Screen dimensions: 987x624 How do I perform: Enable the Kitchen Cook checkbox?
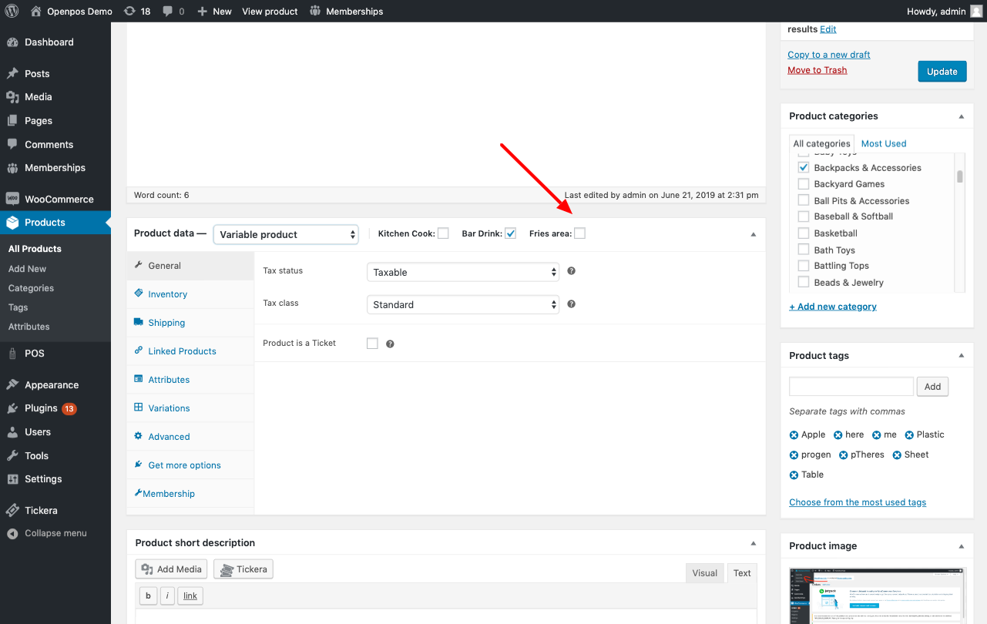click(443, 233)
